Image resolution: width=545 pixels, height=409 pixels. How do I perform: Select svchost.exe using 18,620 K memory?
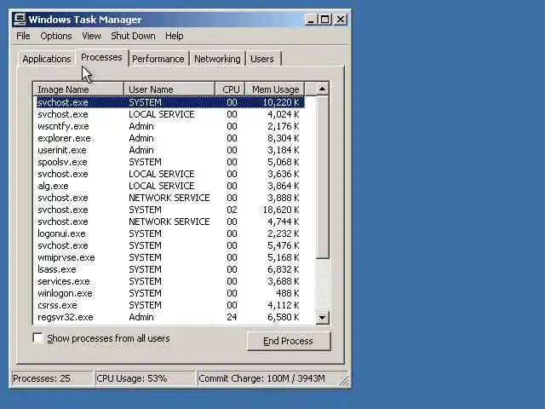170,210
